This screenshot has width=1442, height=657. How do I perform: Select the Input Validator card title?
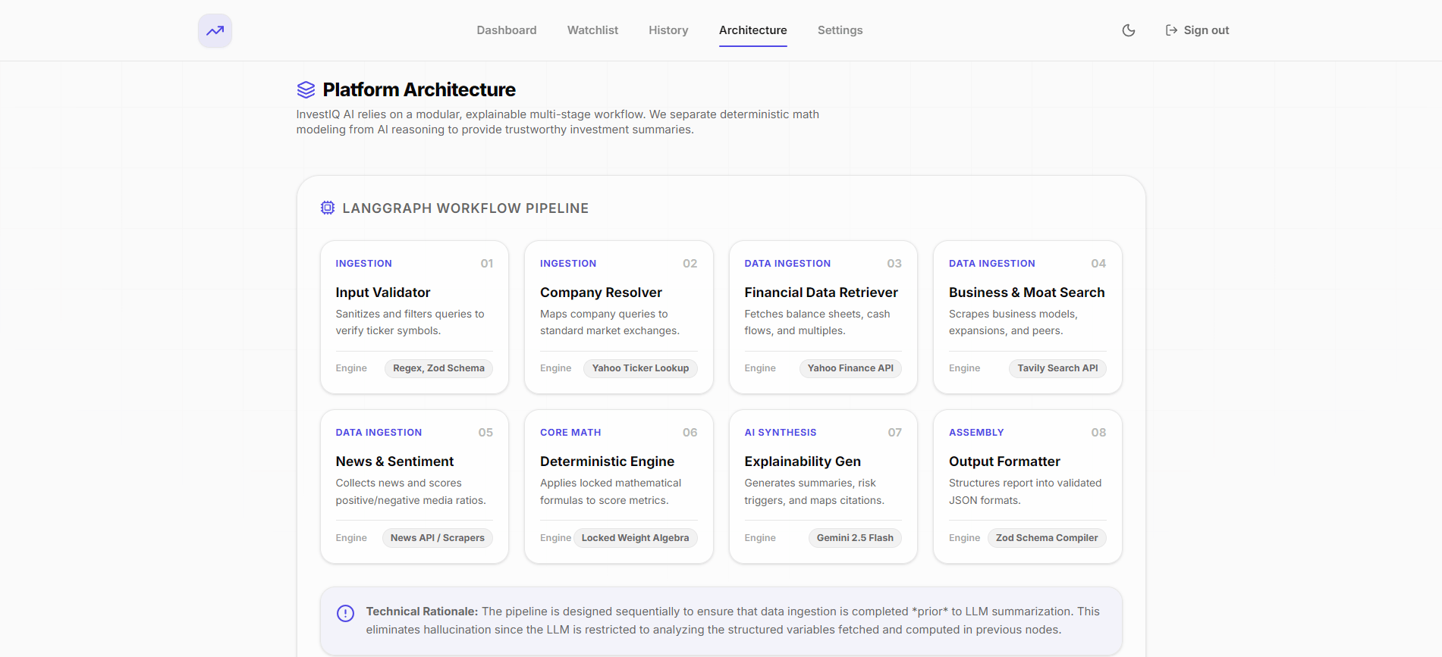pos(383,293)
